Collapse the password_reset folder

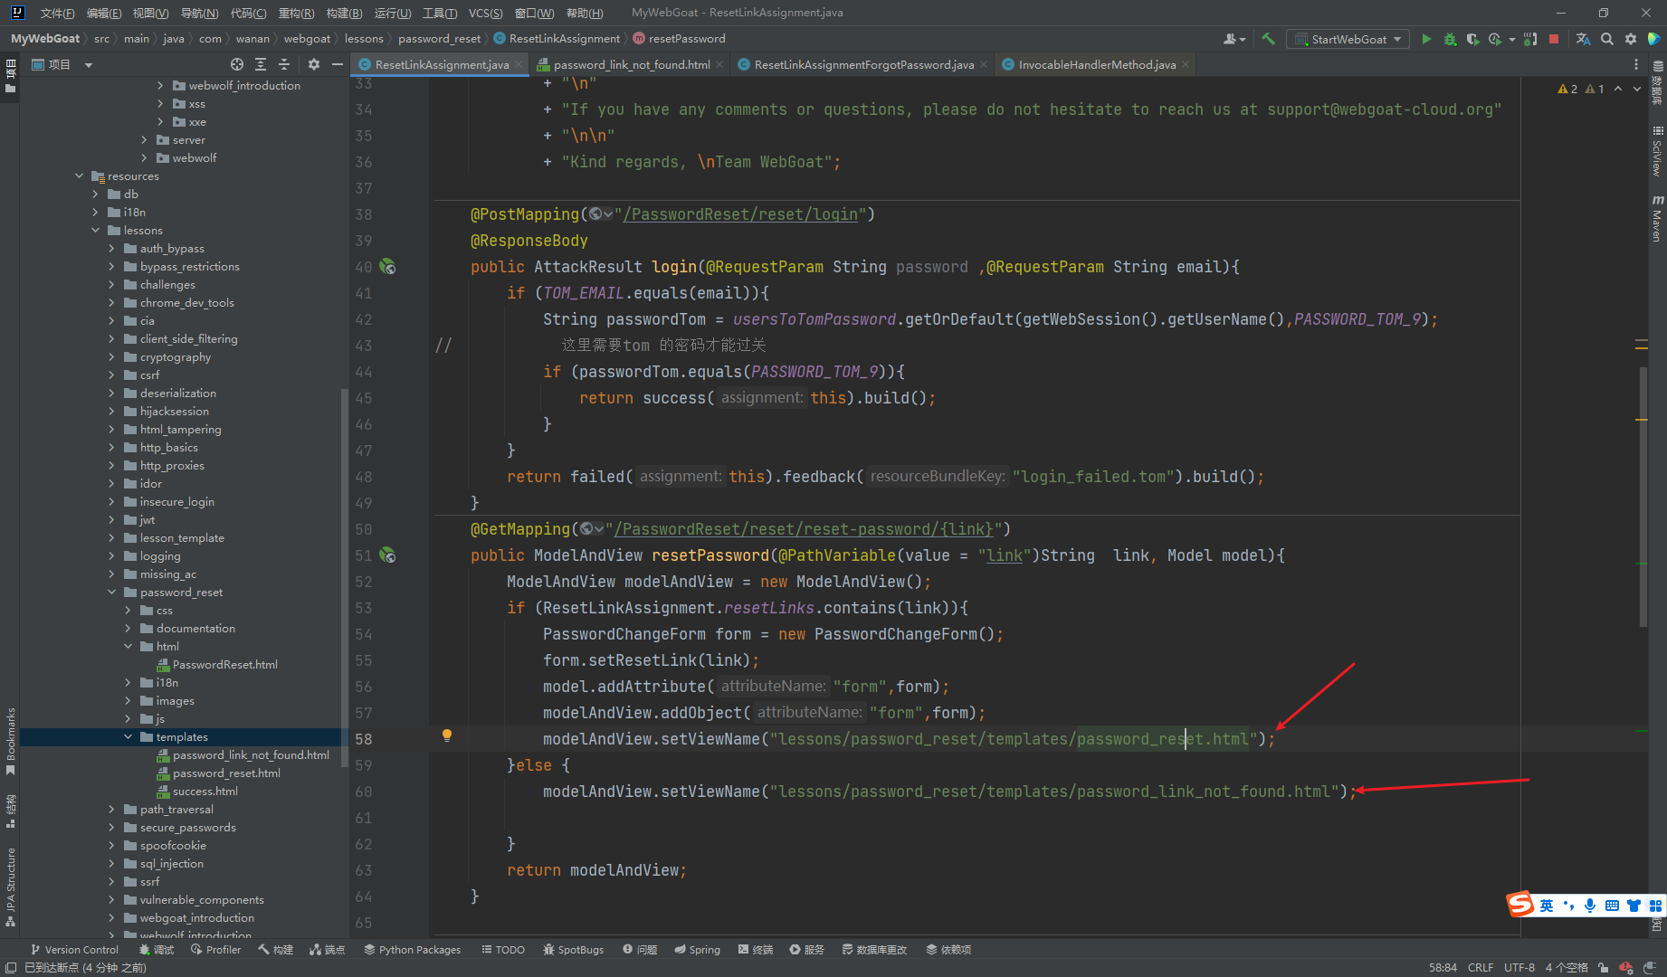pyautogui.click(x=111, y=593)
